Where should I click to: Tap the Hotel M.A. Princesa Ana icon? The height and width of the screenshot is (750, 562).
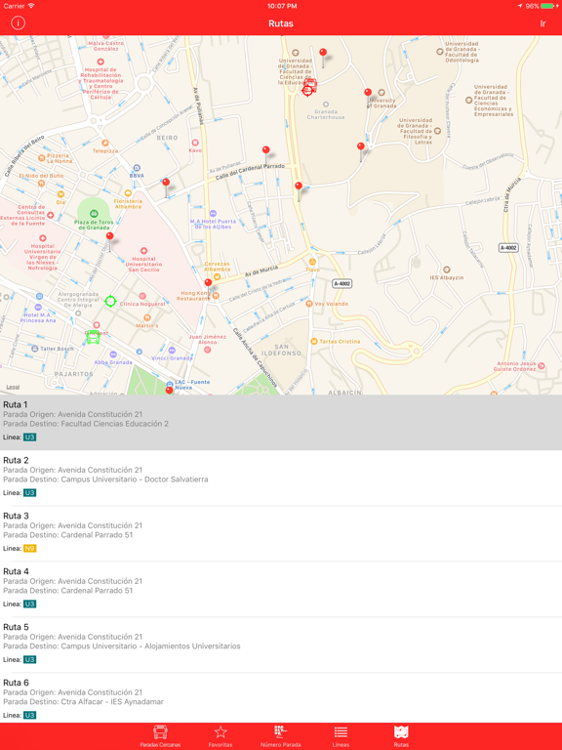point(38,307)
